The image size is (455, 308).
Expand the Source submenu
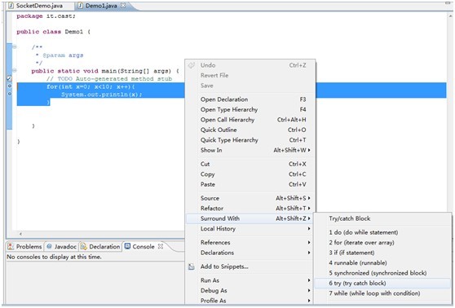coord(250,198)
